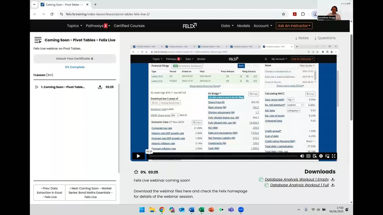Enable picture-in-picture mode on the video
Screen dimensions: 383x215
327,156
